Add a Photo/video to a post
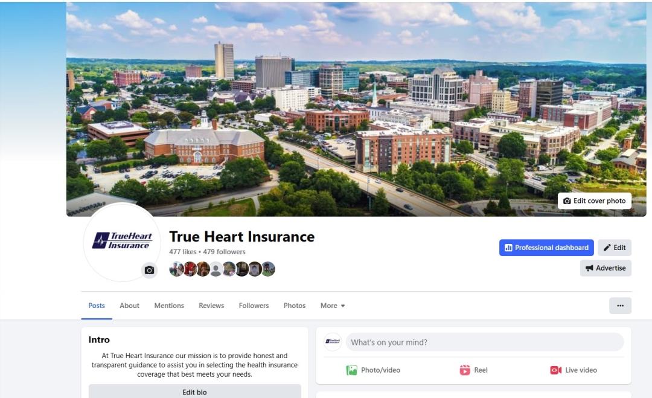The height and width of the screenshot is (398, 652). [373, 370]
